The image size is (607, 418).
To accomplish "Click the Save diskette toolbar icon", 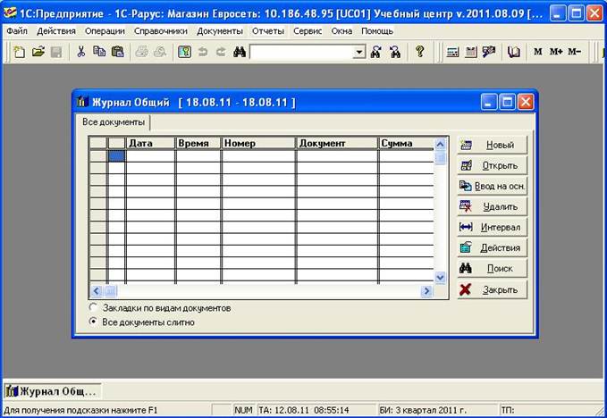I will coord(56,52).
